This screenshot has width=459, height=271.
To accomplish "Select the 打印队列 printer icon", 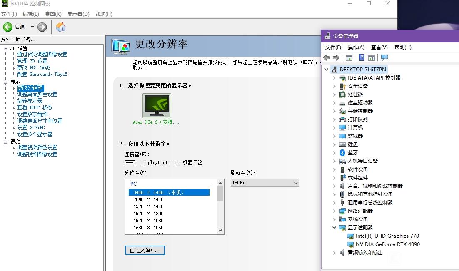I will point(342,119).
